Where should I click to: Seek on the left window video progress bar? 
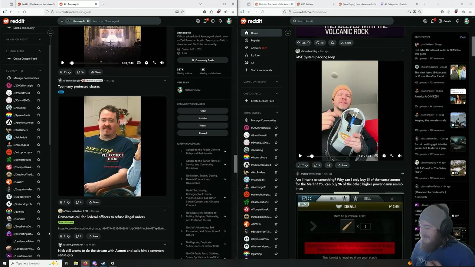[95, 63]
